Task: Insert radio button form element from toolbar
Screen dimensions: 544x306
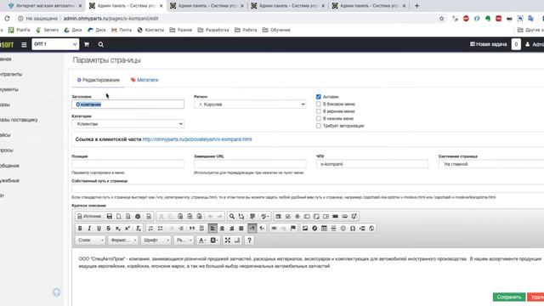Action: pyautogui.click(x=297, y=217)
